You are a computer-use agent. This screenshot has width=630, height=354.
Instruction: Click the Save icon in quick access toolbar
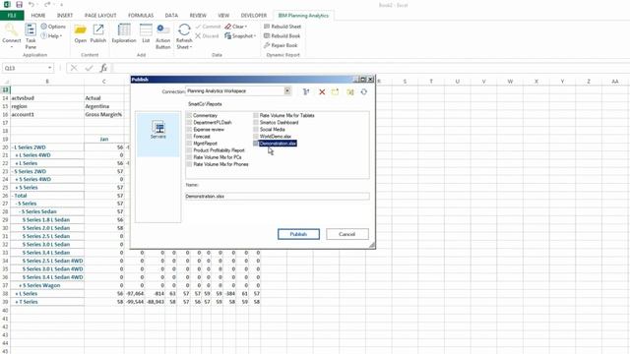click(19, 5)
